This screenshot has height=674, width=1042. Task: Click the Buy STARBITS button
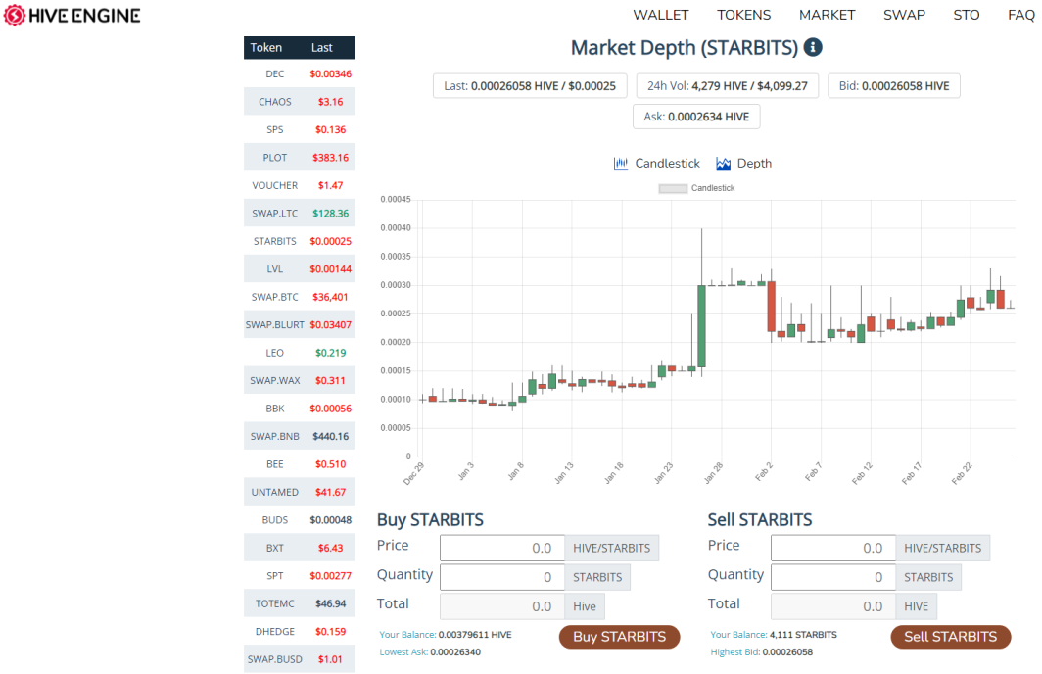[x=619, y=637]
